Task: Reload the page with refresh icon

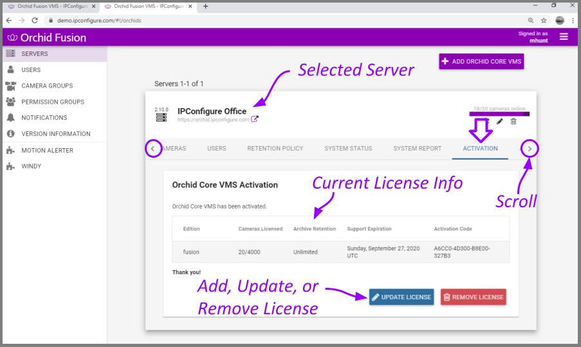Action: (x=35, y=21)
